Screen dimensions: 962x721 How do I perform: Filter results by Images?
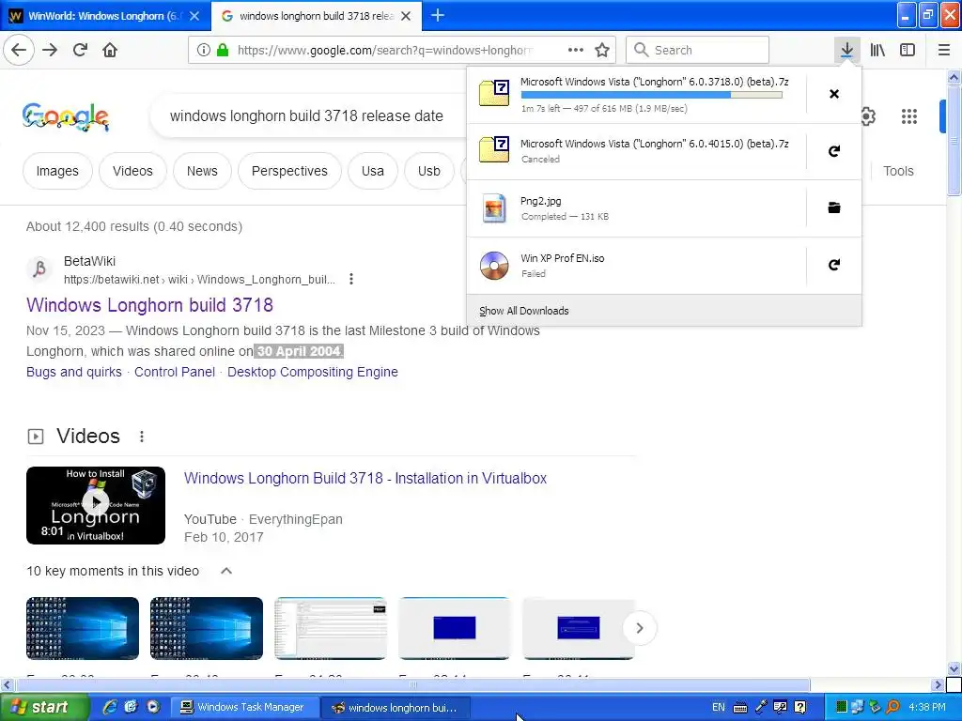57,171
